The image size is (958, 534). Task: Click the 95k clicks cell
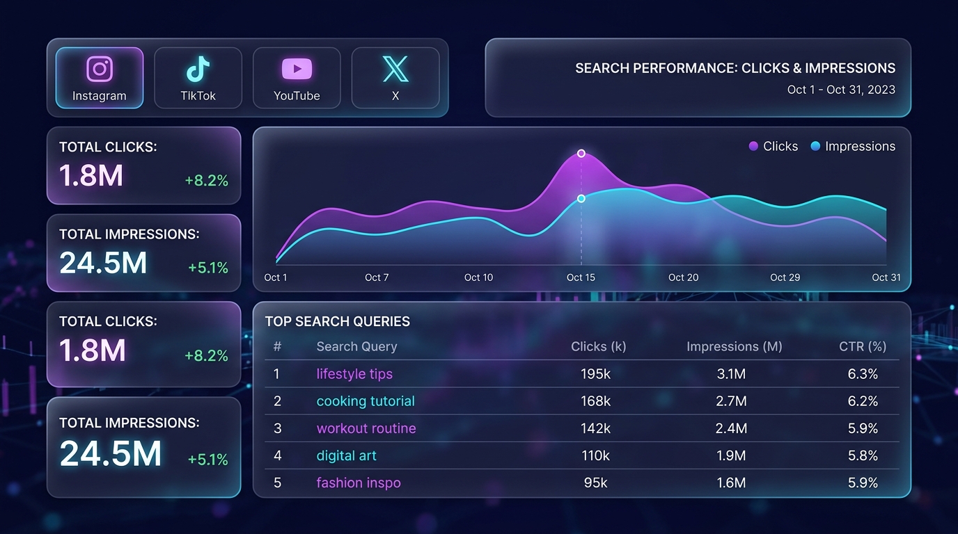coord(595,483)
